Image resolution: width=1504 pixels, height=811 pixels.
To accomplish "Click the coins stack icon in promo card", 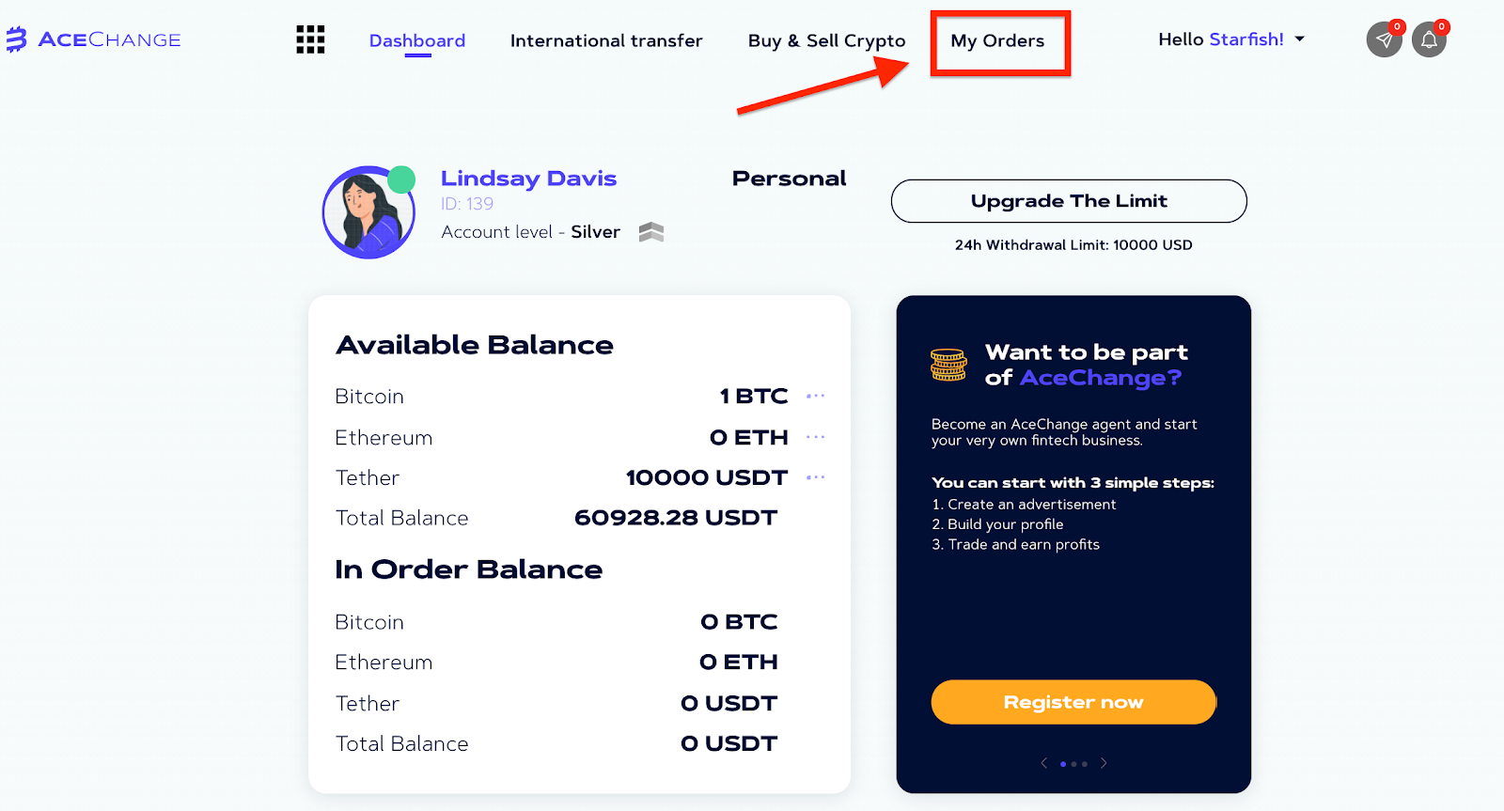I will [948, 365].
